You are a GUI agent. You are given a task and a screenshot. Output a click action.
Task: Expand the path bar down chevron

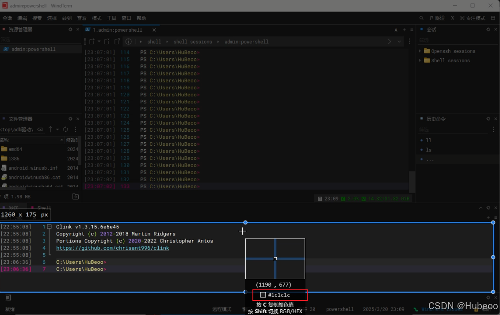click(399, 42)
